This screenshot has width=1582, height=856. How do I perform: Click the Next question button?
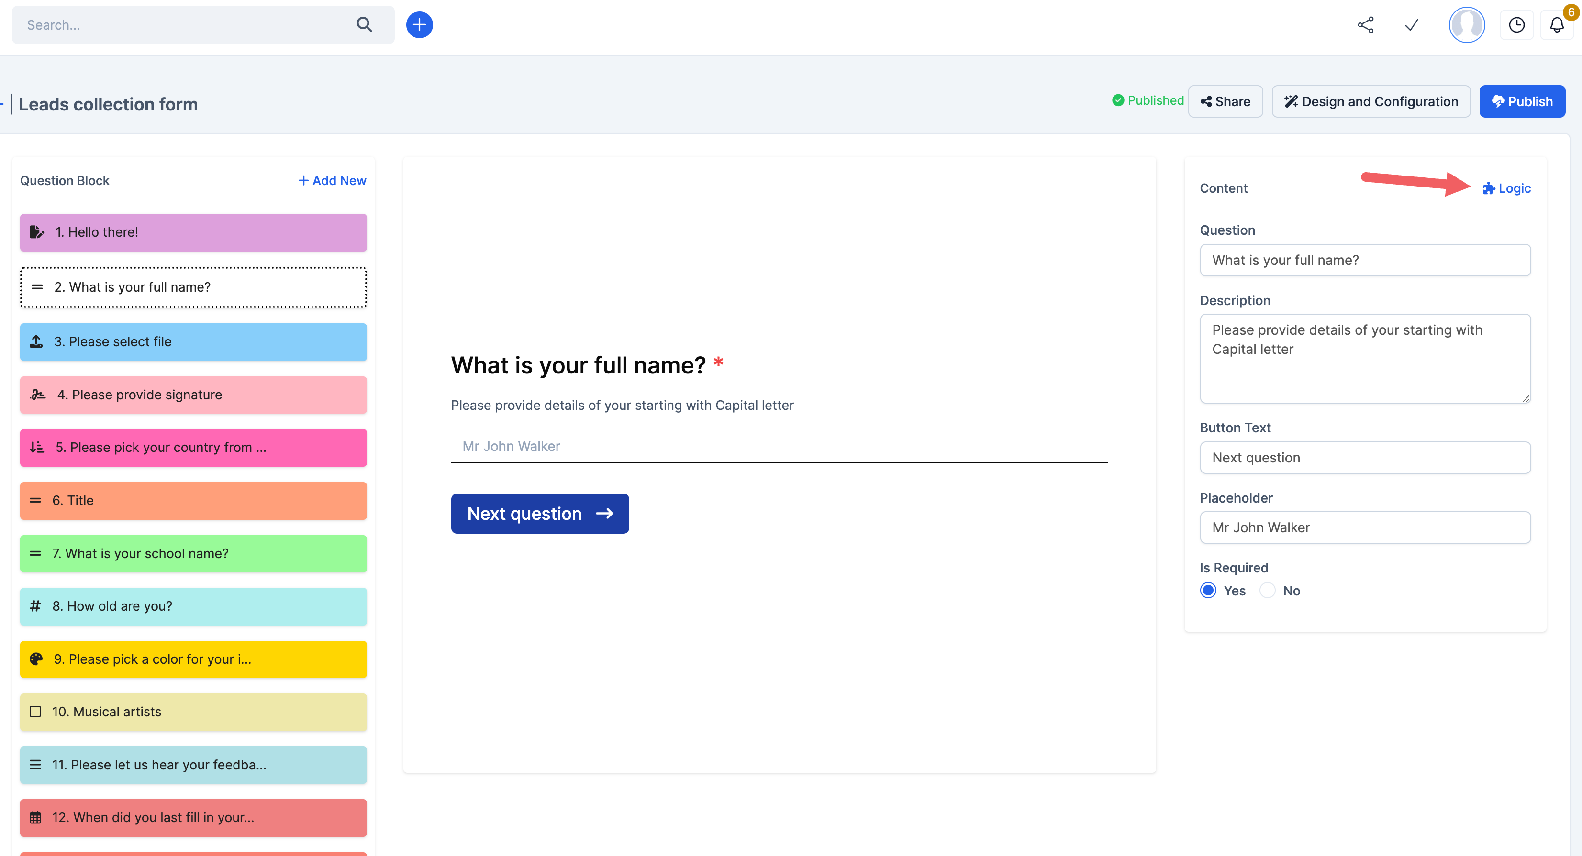[x=539, y=514]
